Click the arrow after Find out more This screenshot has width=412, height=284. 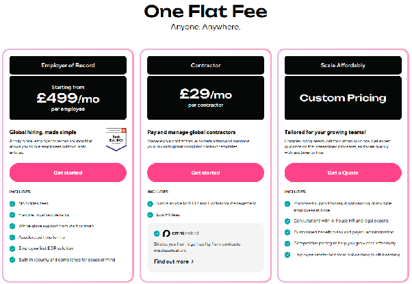point(192,261)
